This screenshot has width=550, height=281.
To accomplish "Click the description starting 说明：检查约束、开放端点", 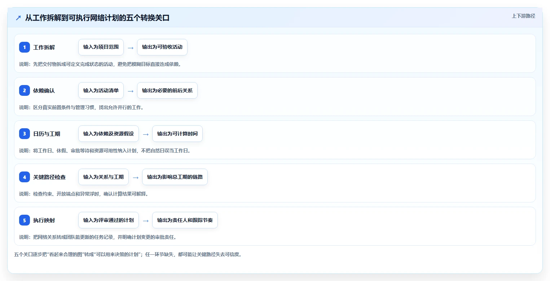I will 84,194.
